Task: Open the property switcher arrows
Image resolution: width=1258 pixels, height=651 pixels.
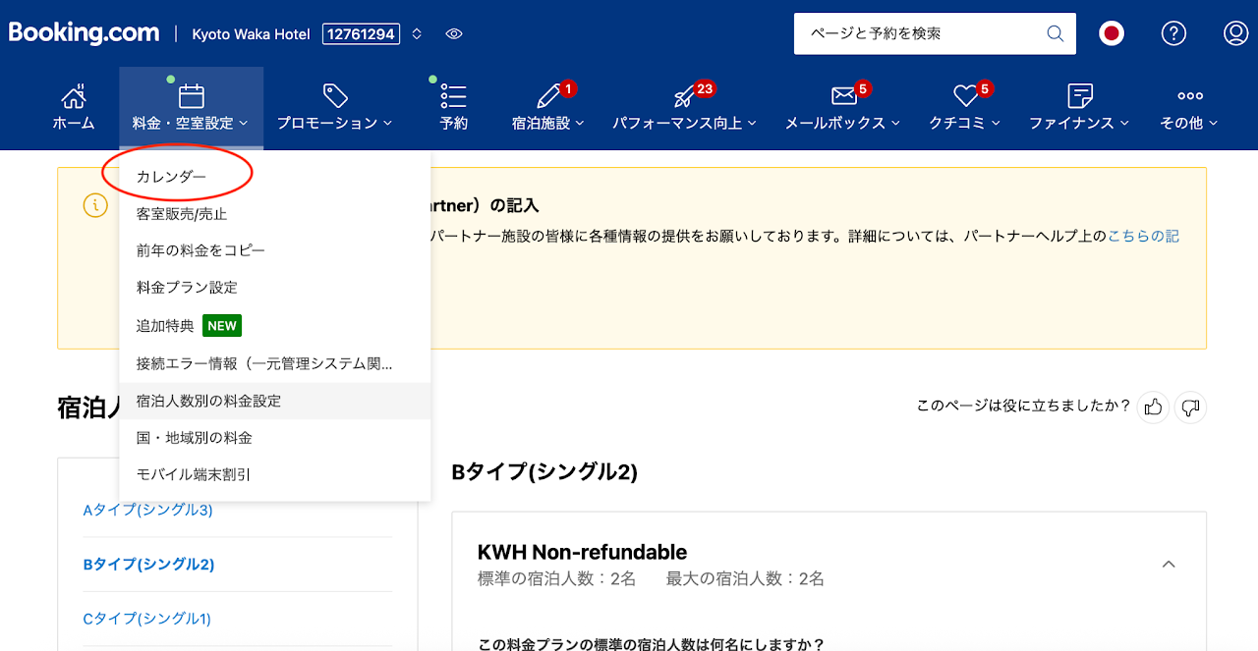Action: point(417,34)
